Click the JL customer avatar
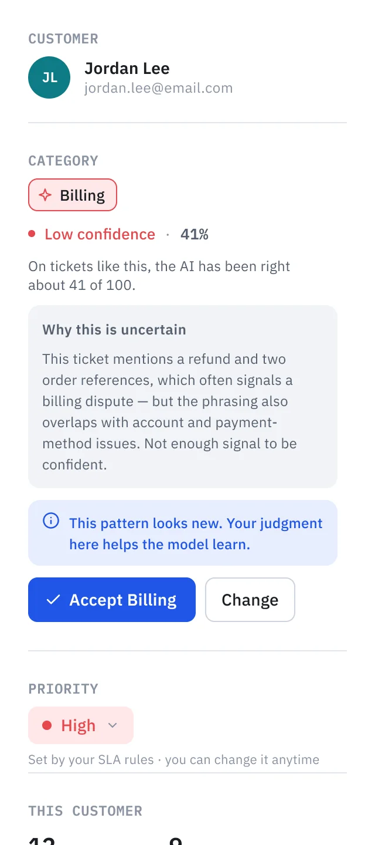 pos(49,77)
